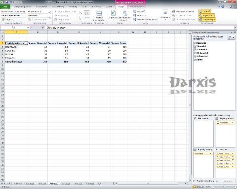Click the collapse entire field icon
The image size is (237, 189).
pos(50,18)
